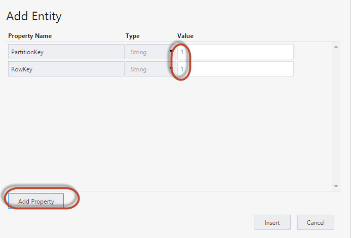Click the scrollbar up arrow
This screenshot has width=351, height=238.
click(x=336, y=47)
